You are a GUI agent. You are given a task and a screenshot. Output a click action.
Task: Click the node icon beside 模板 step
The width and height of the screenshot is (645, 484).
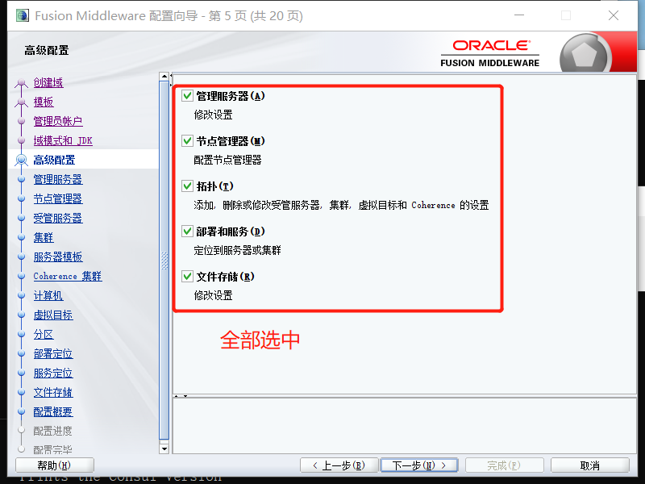pyautogui.click(x=22, y=102)
